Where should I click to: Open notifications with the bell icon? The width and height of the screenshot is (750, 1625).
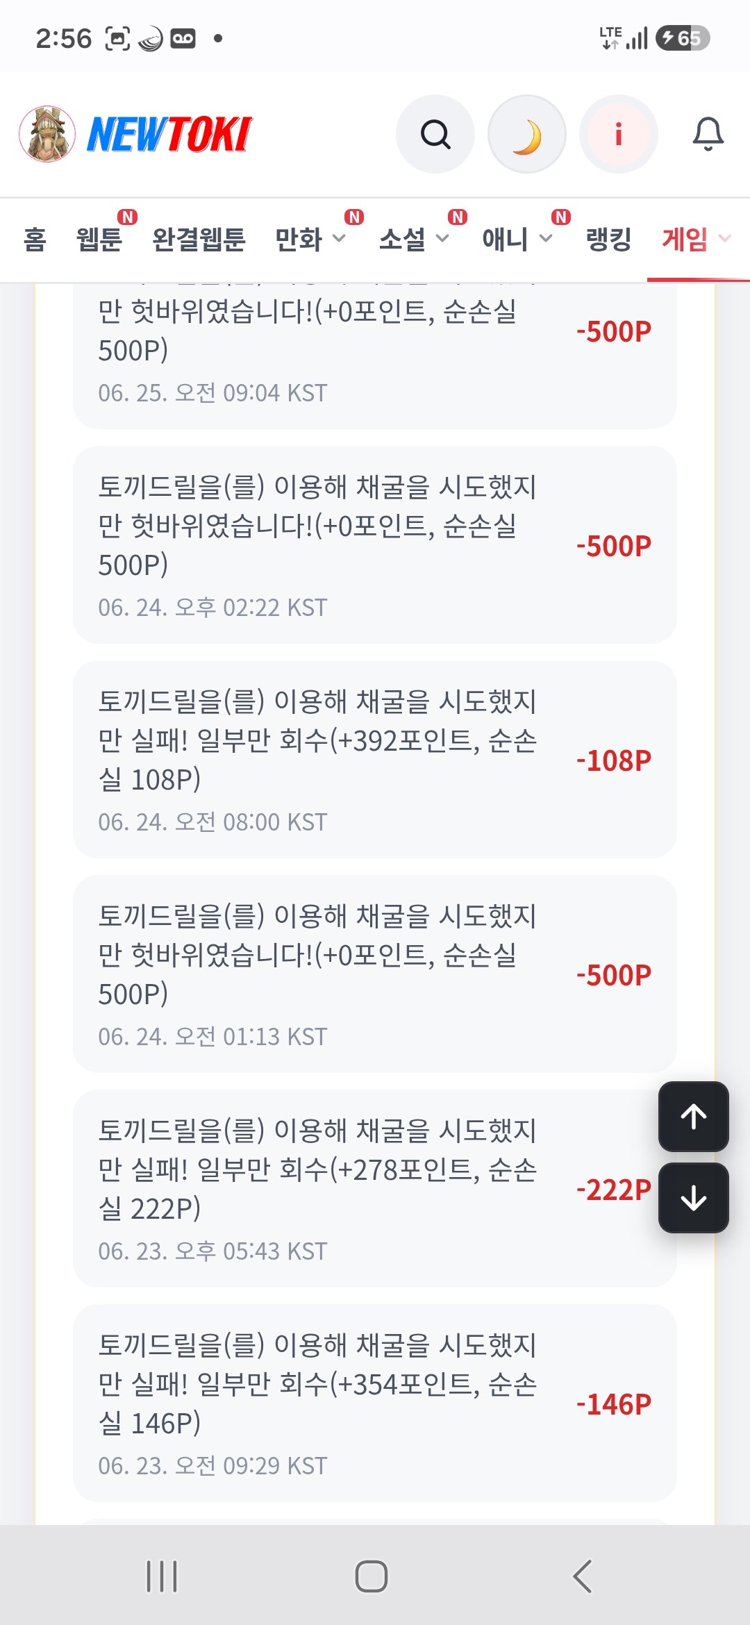[708, 134]
